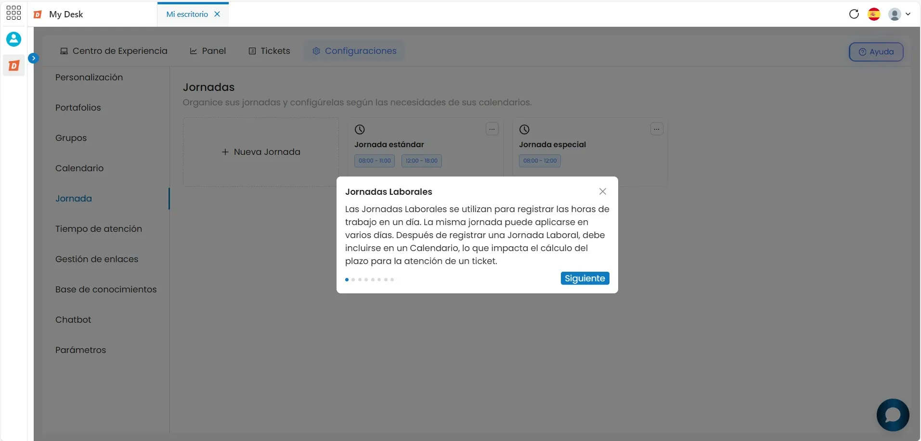The height and width of the screenshot is (441, 921).
Task: Select the Jornada menu item
Action: click(73, 198)
